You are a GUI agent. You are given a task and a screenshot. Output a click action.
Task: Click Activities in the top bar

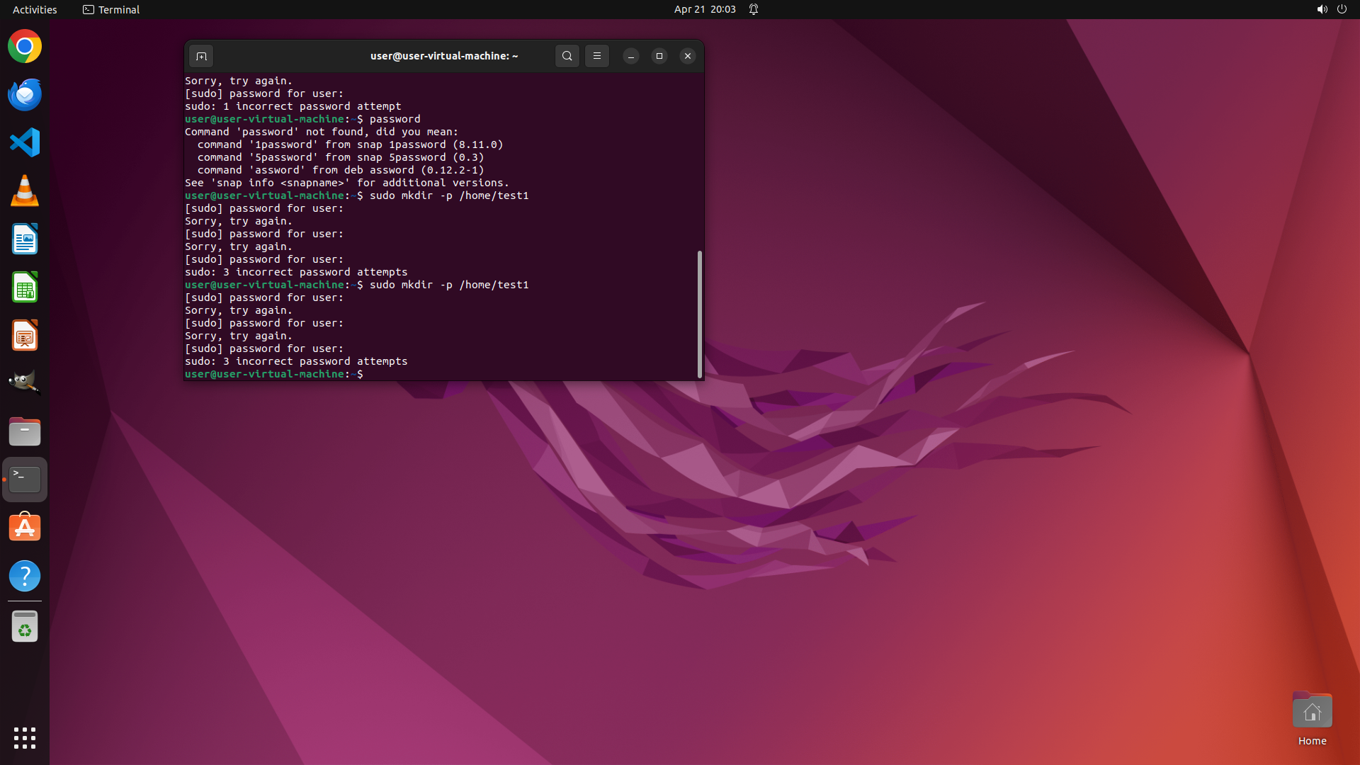click(35, 9)
